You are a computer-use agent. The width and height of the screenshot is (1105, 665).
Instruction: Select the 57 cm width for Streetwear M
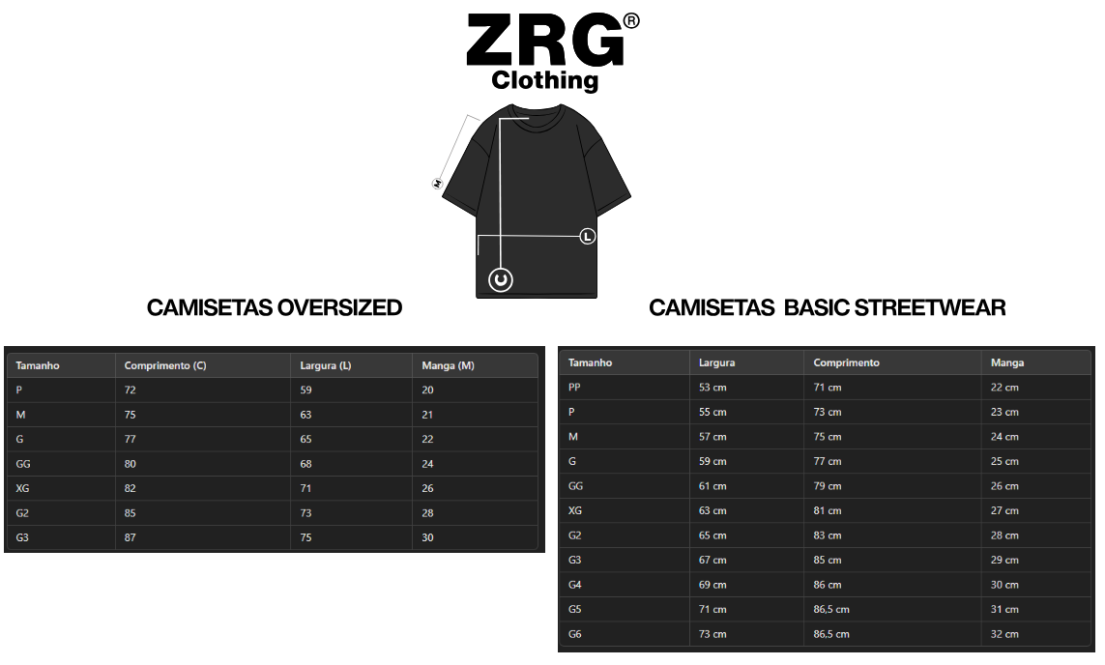pyautogui.click(x=712, y=437)
